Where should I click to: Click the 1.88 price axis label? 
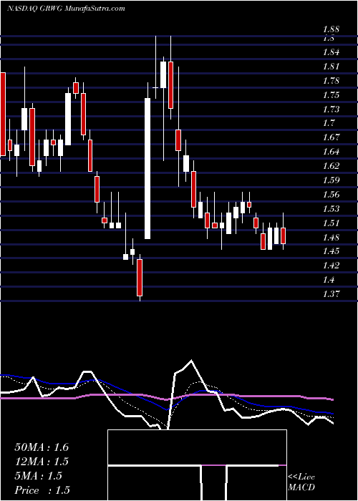331,29
